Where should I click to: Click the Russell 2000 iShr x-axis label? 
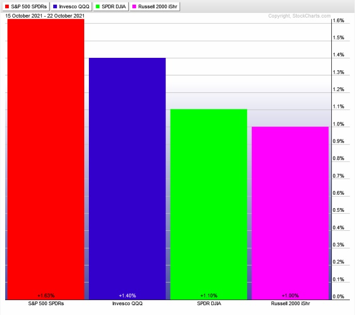point(290,304)
